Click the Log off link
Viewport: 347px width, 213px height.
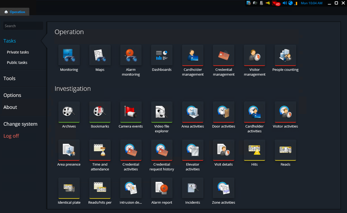pos(11,136)
